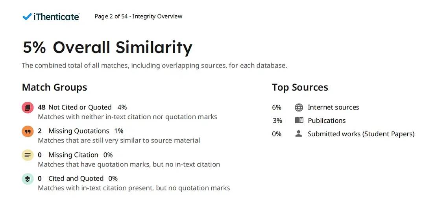Click the iThenticate checkmark logo
The width and height of the screenshot is (425, 199).
(27, 16)
